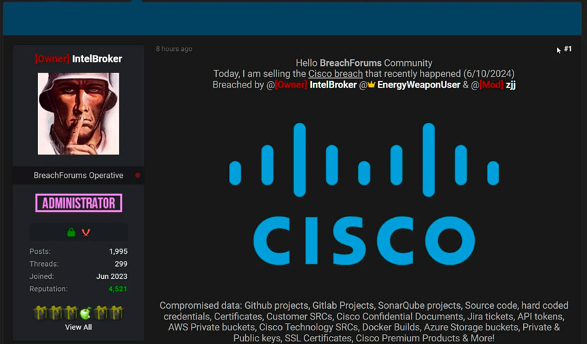The image size is (587, 344).
Task: Click the first gift box award
Action: pos(41,313)
